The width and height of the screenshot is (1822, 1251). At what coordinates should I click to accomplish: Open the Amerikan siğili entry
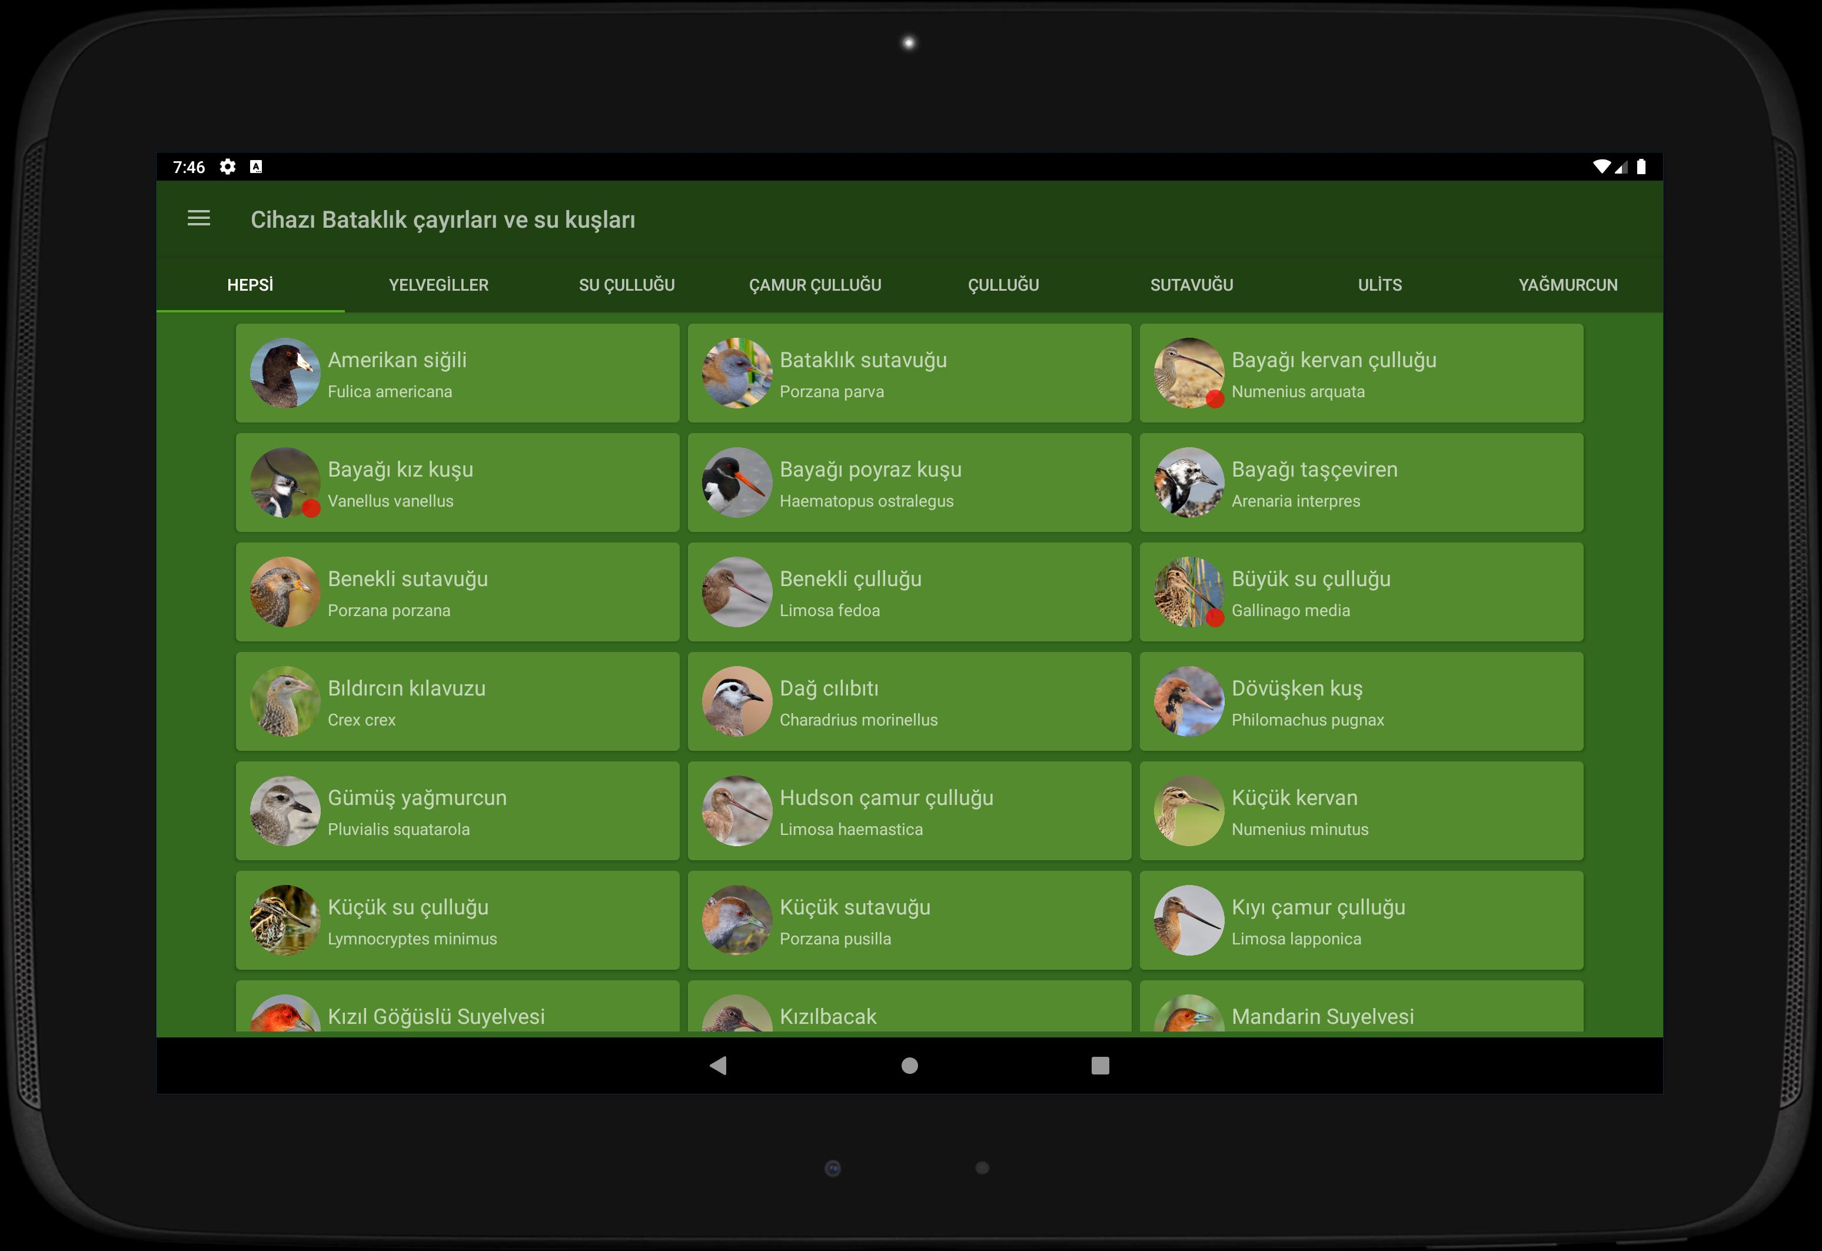tap(458, 373)
